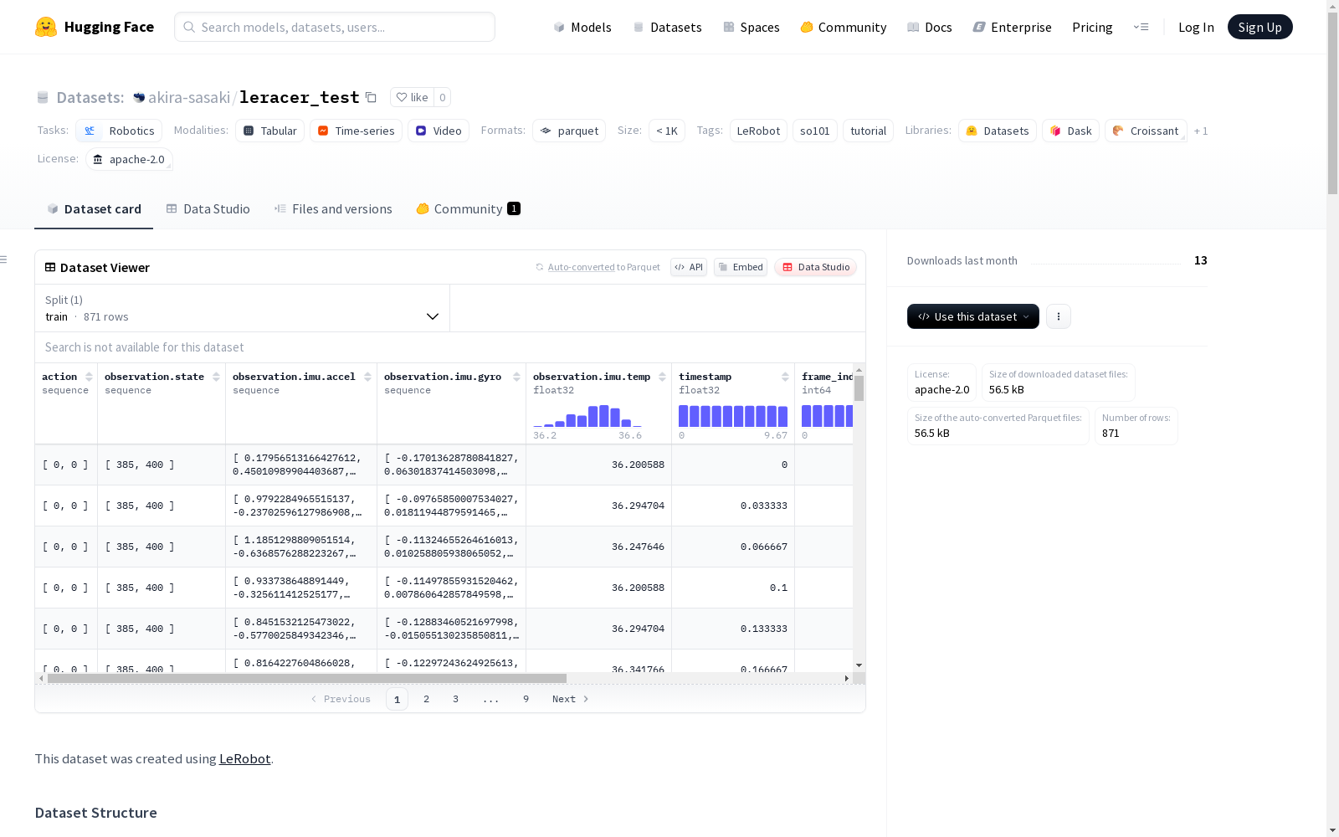Open Datasets in top navigation
The width and height of the screenshot is (1339, 837).
tap(667, 27)
